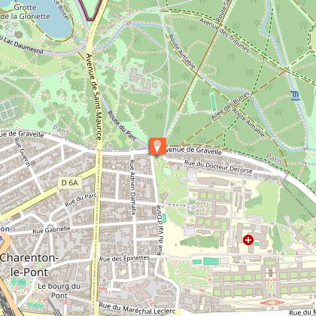Click the Rue du Docteur Decorse label

coord(218,167)
